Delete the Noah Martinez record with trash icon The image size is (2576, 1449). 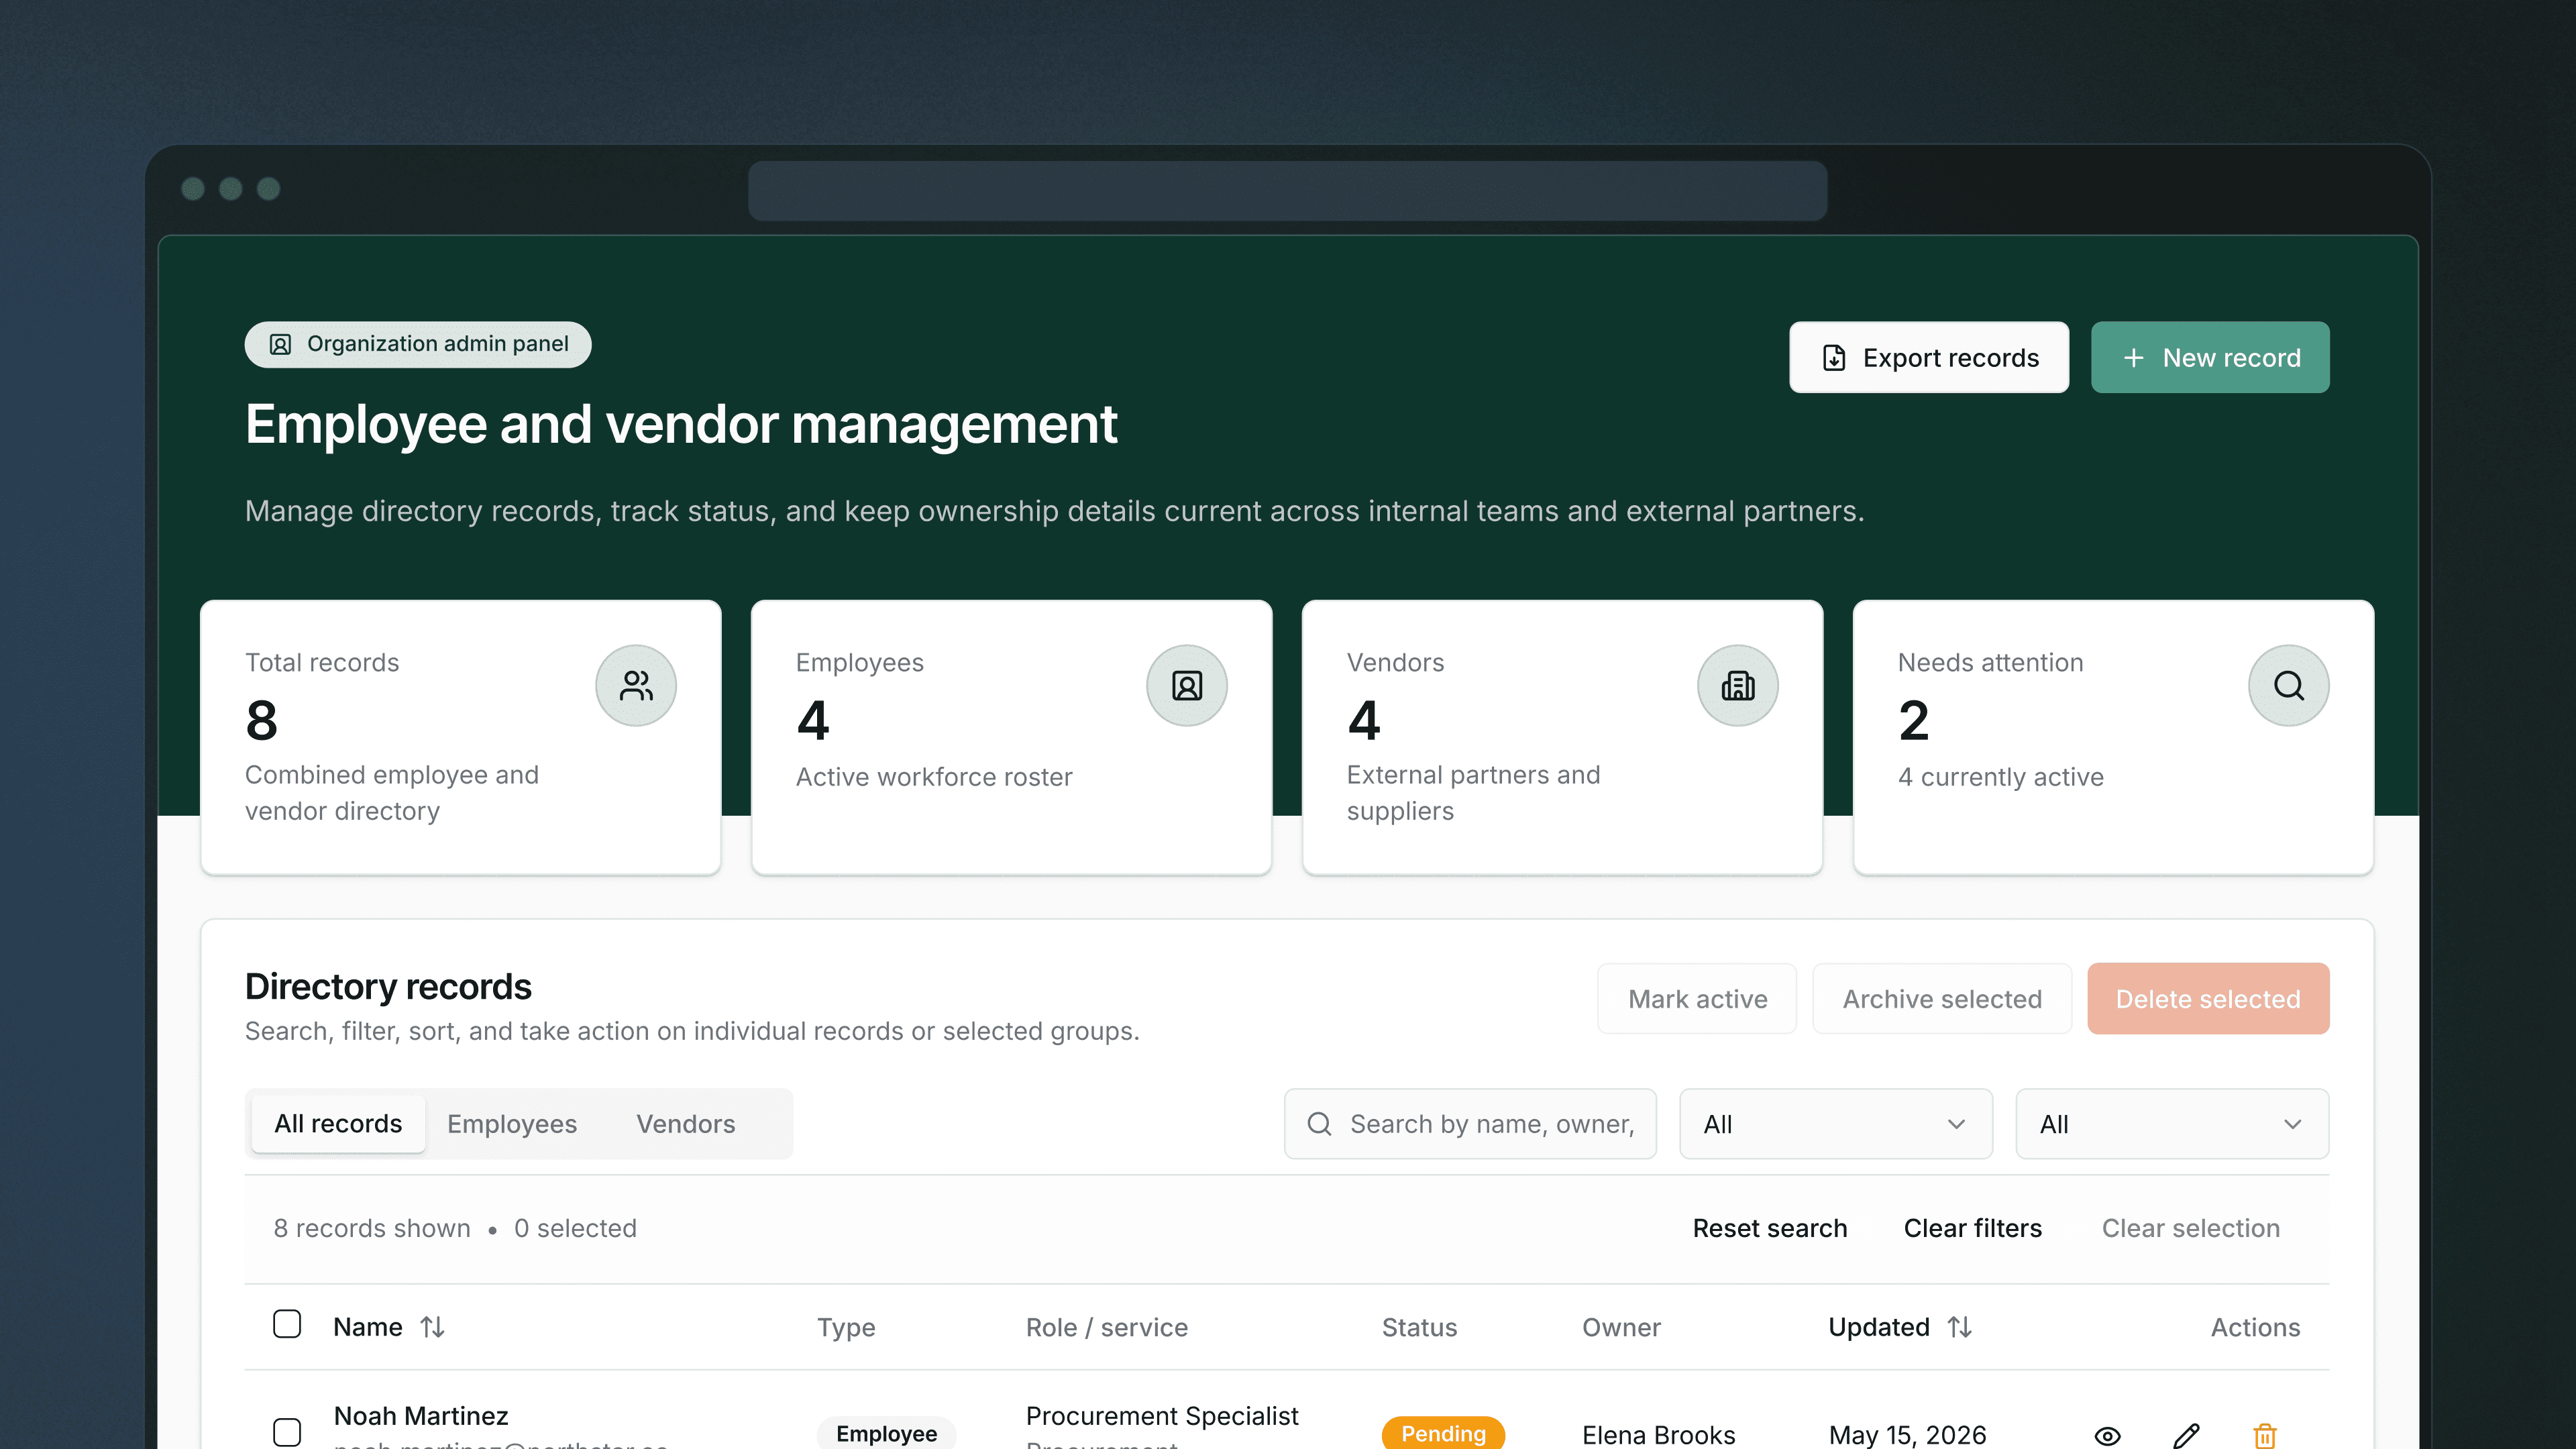pyautogui.click(x=2265, y=1436)
